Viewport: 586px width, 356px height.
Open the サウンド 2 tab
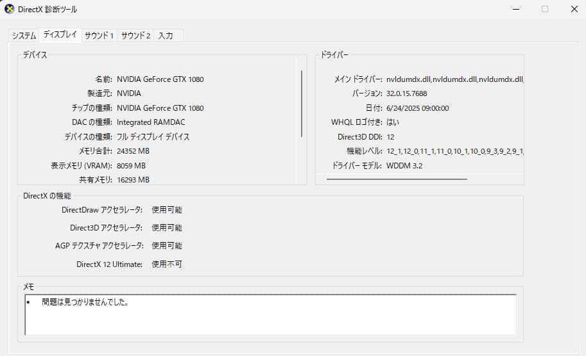click(x=135, y=36)
